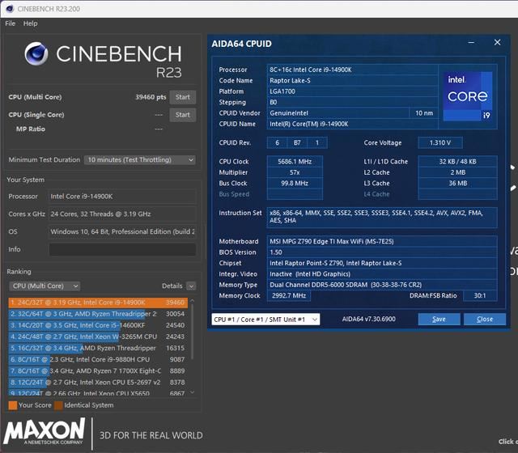518x453 pixels.
Task: Click the Motherboard value MSI MPG Z790
Action: coord(382,241)
